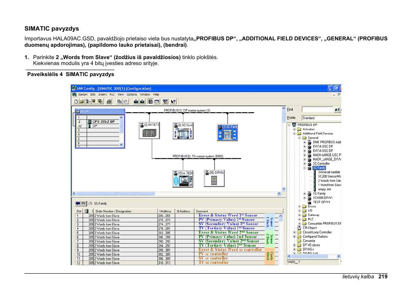Open network configuration with the colorful NetPro icon
406x286 pixels.
pyautogui.click(x=165, y=101)
